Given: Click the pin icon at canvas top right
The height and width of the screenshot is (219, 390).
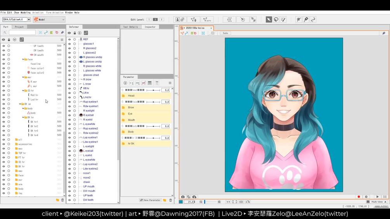Looking at the screenshot, I should pyautogui.click(x=384, y=33).
